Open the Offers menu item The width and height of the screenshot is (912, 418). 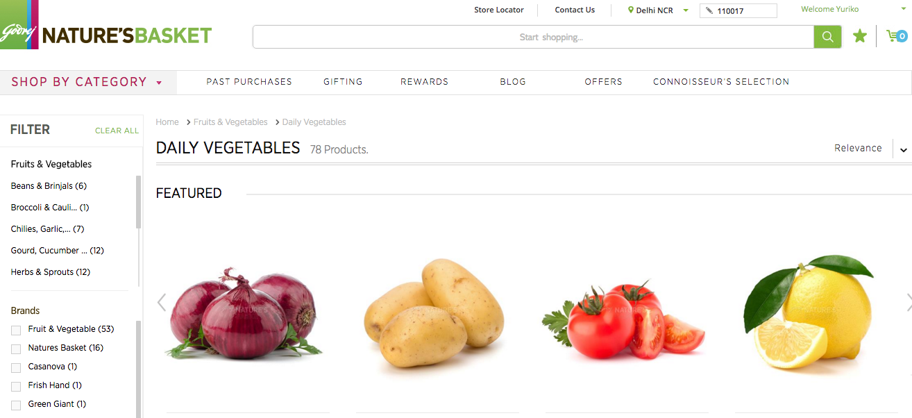point(603,82)
